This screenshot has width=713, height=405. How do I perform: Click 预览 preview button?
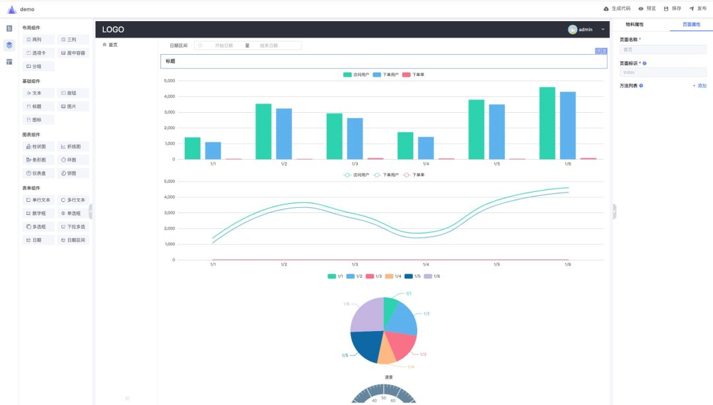coord(647,9)
